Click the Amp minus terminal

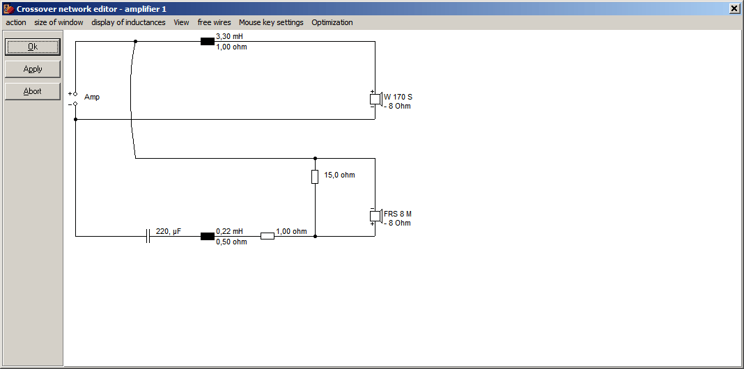click(75, 104)
